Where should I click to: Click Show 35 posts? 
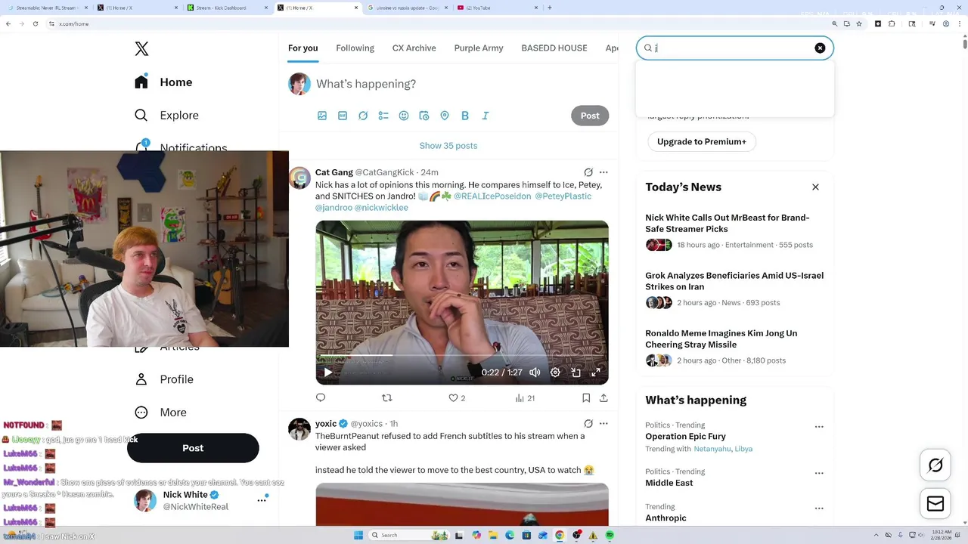(448, 146)
